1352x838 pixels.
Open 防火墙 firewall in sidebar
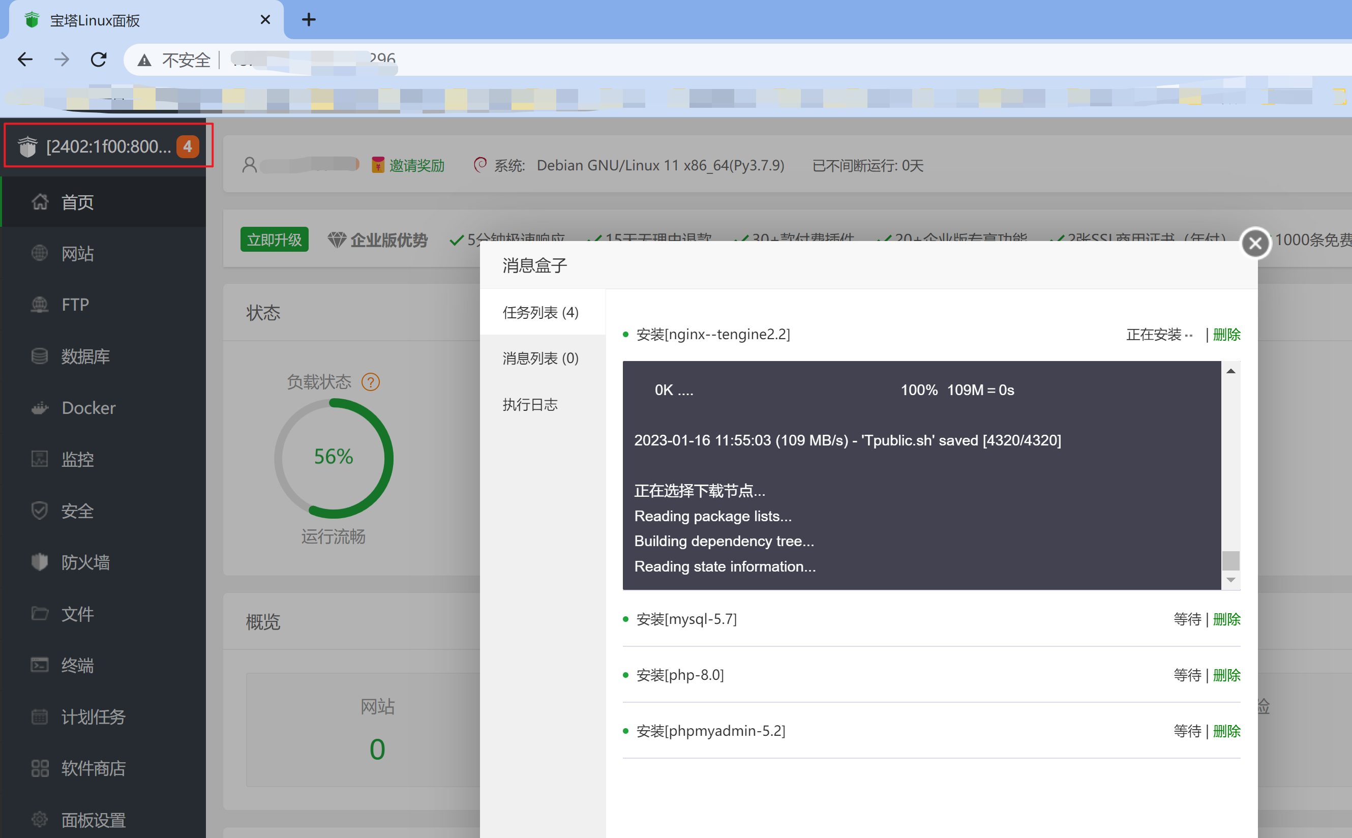pos(103,562)
